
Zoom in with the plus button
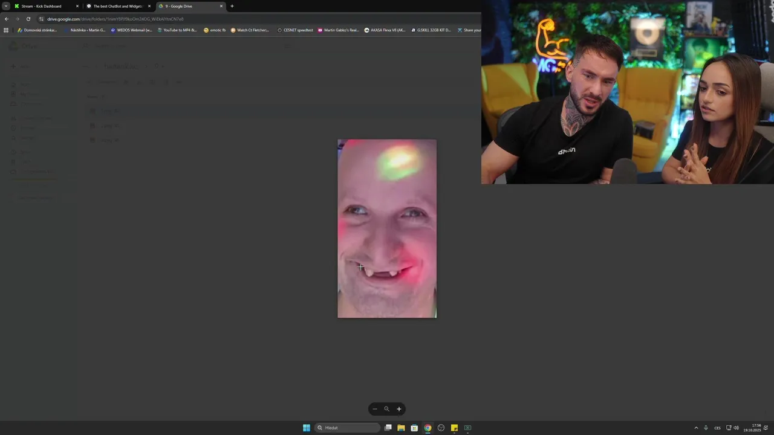398,409
